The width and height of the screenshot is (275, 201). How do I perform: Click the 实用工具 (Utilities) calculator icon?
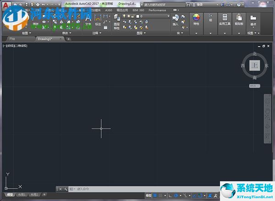225,18
